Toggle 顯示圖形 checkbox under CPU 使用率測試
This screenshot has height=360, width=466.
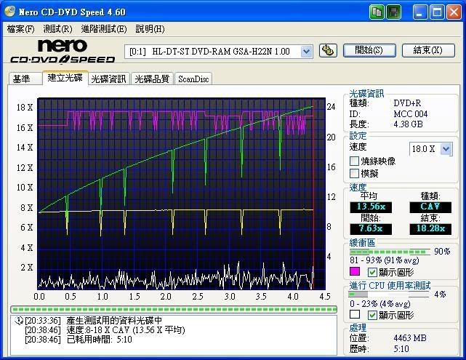tap(372, 315)
